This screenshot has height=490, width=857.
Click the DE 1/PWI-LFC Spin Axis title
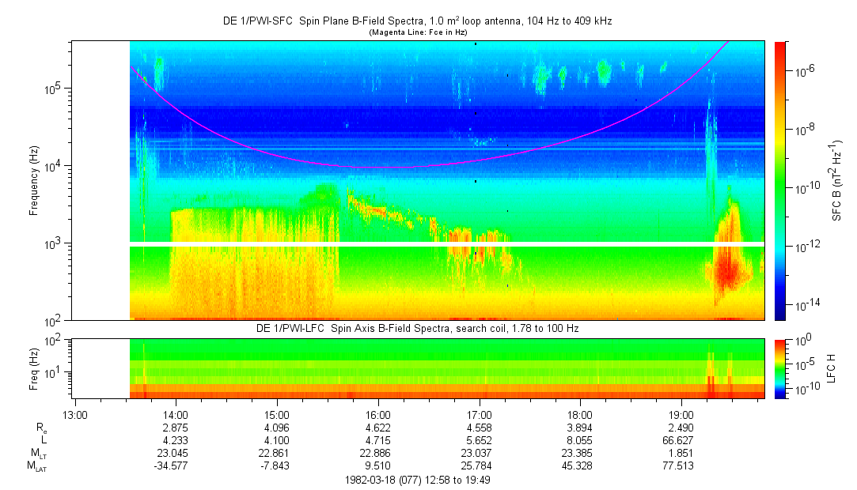417,328
